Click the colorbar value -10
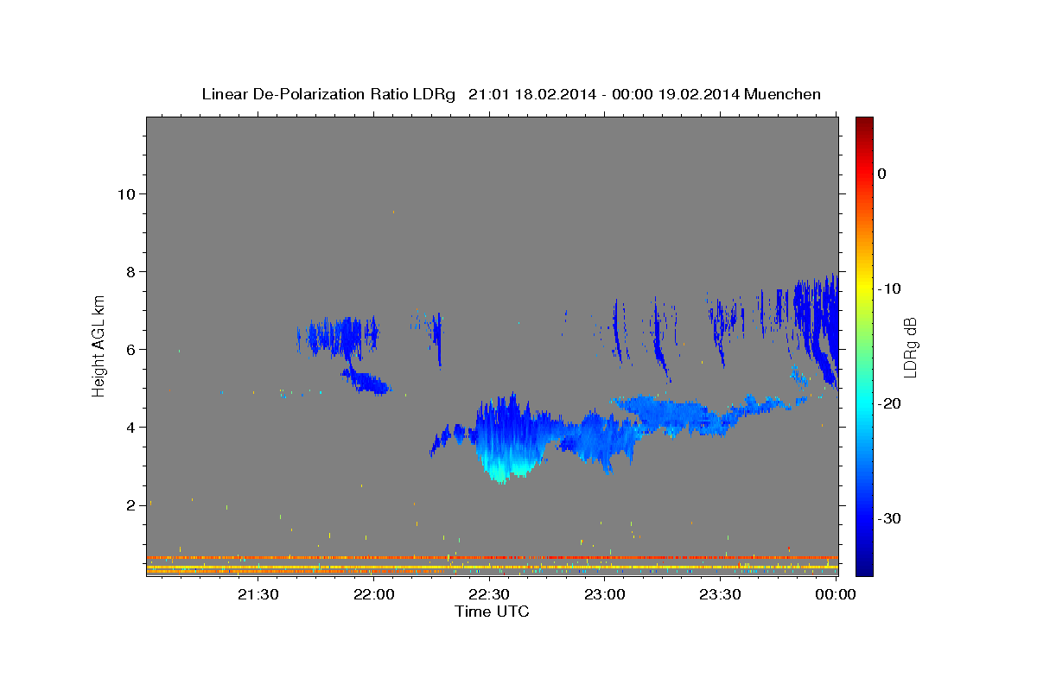1037x691 pixels. 888,288
